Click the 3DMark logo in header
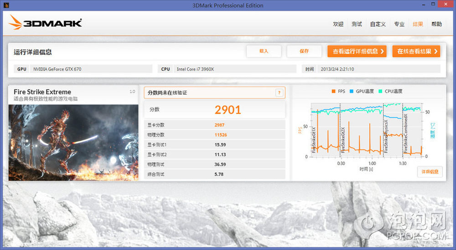The width and height of the screenshot is (456, 250). click(x=45, y=22)
